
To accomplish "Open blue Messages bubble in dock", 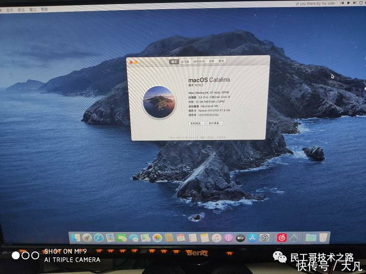I will [x=134, y=238].
